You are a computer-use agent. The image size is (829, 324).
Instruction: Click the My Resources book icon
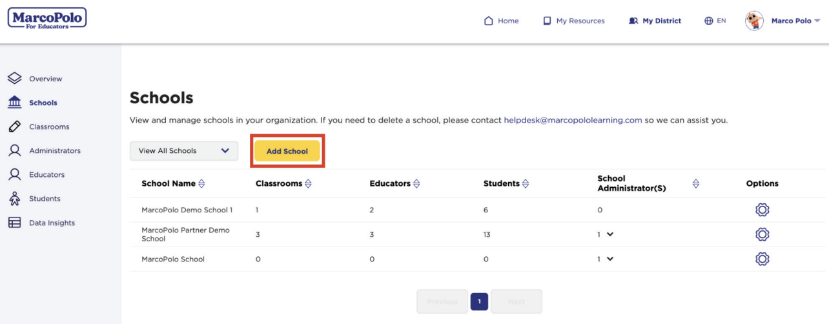[547, 21]
